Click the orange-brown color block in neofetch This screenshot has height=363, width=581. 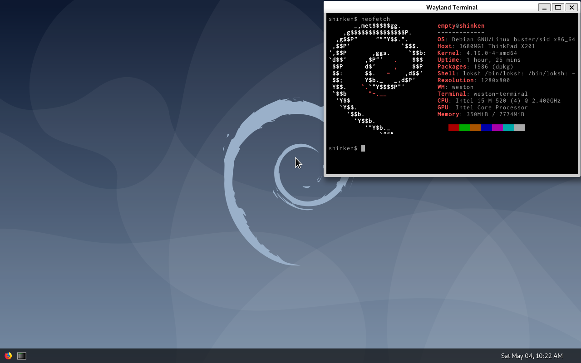(476, 128)
